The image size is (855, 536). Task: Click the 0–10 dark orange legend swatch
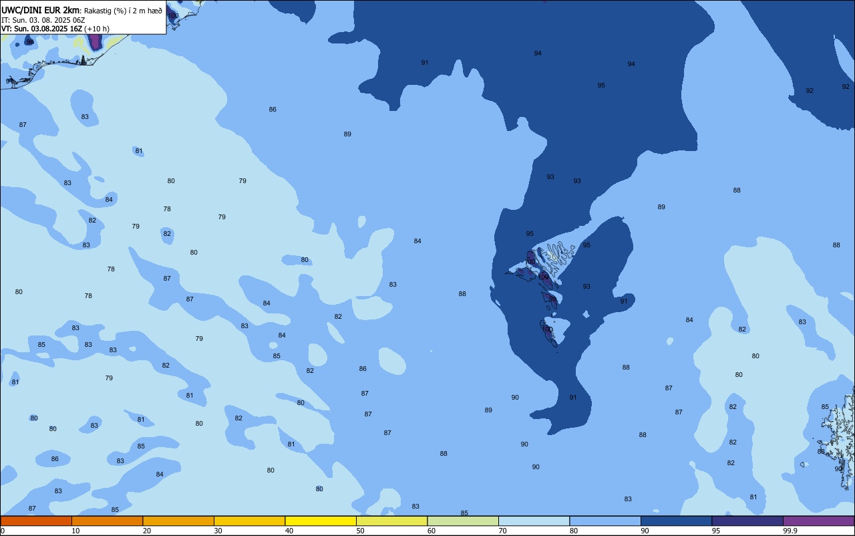[x=36, y=521]
